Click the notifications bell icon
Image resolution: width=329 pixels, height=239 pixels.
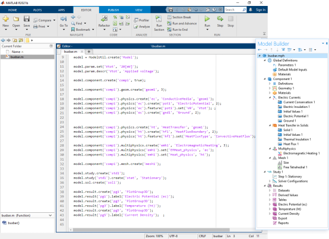251,9
